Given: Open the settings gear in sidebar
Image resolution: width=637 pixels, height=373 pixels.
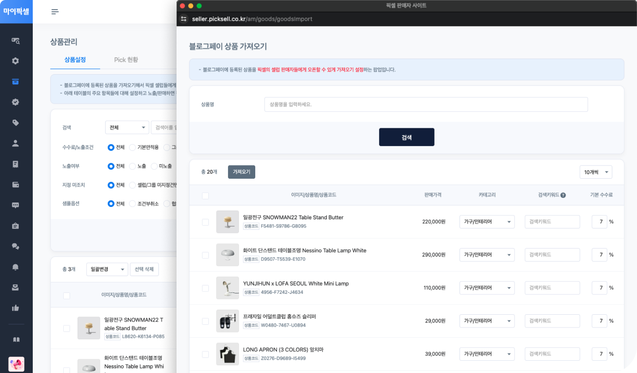Looking at the screenshot, I should 15,61.
